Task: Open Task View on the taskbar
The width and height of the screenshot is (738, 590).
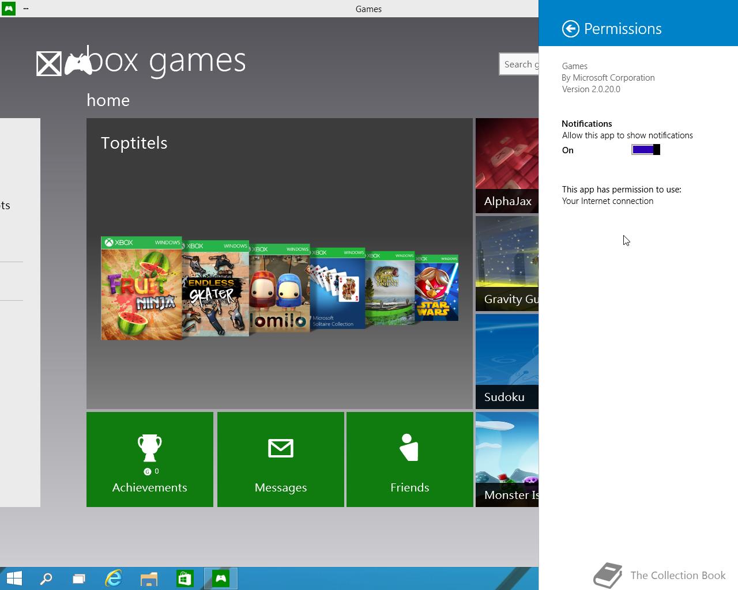Action: [x=79, y=578]
